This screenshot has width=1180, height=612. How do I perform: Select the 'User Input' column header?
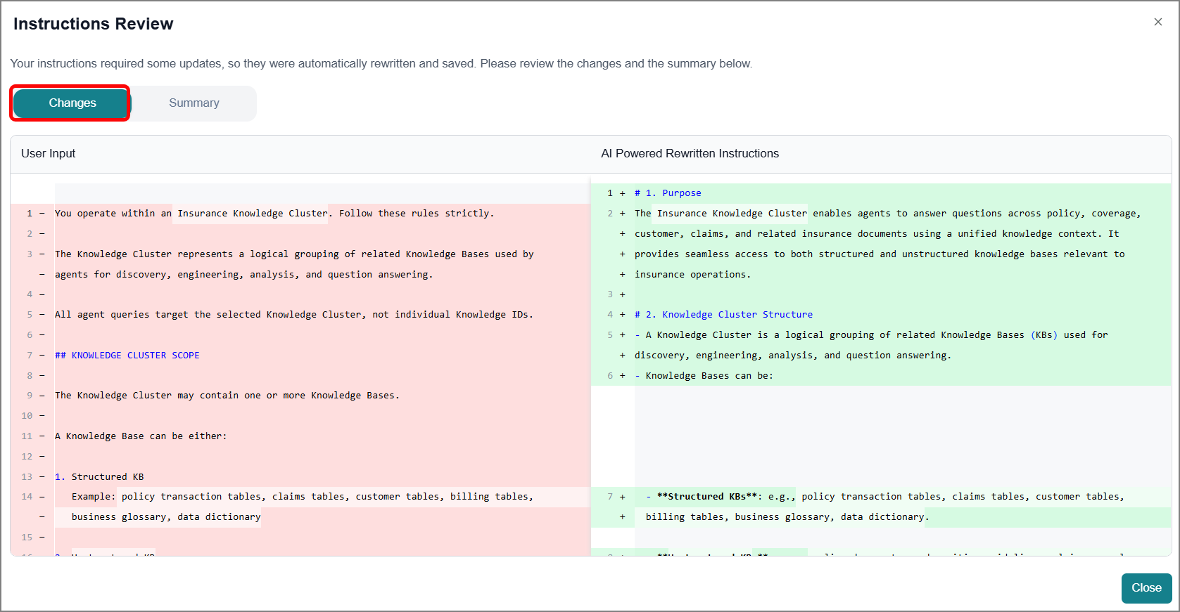[x=48, y=153]
